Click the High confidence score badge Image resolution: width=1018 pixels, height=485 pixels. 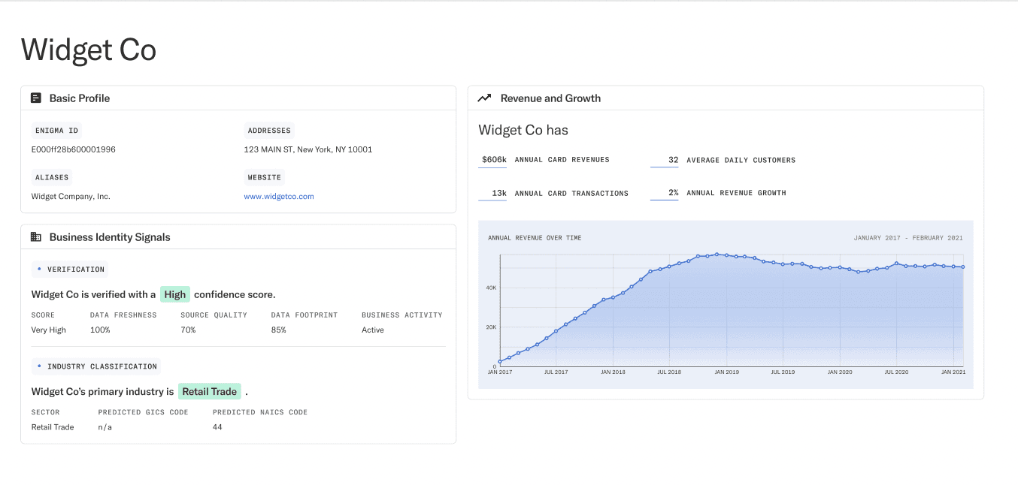[x=175, y=294]
